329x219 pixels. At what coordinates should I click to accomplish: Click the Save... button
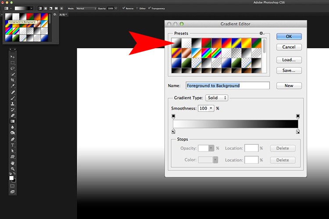289,71
